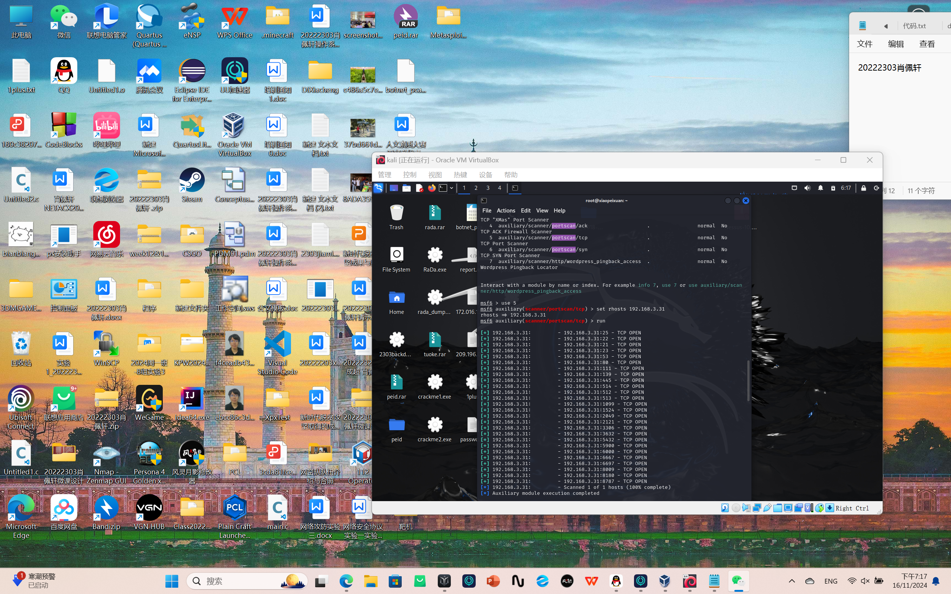Click the Kali log out icon

876,188
